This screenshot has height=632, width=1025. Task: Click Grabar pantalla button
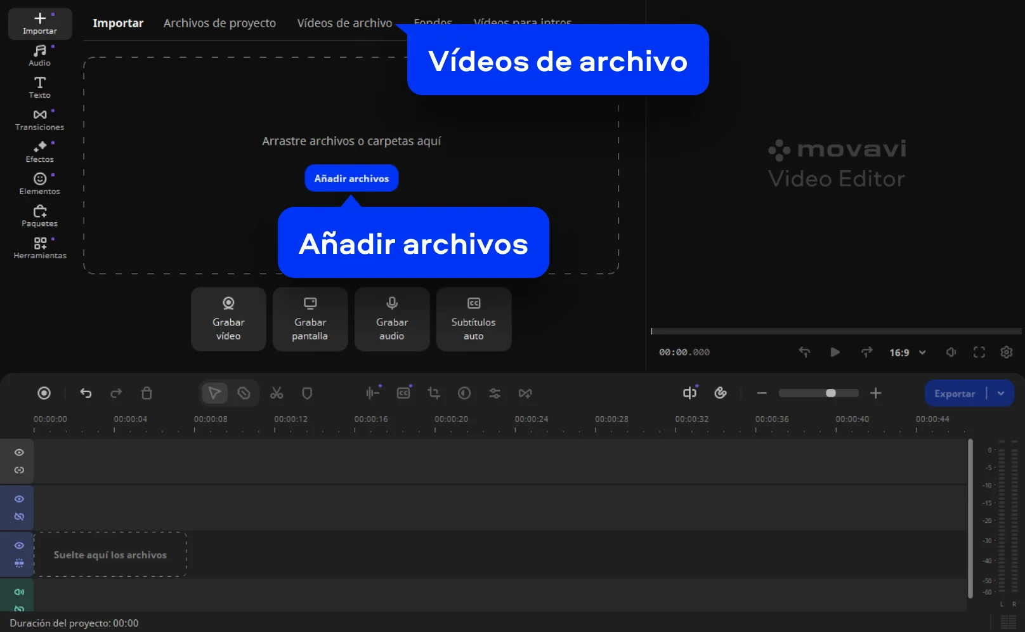[x=310, y=319]
